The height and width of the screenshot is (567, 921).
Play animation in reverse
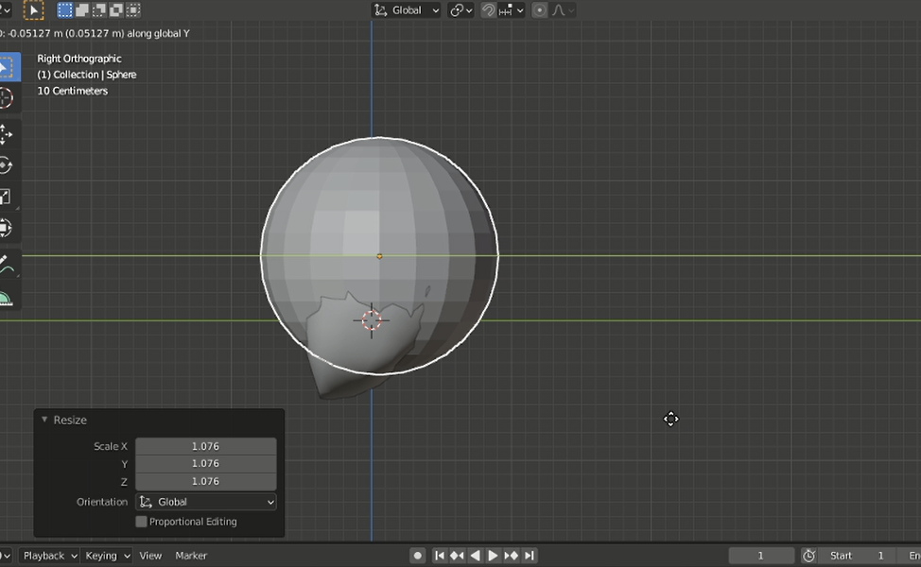(x=476, y=556)
